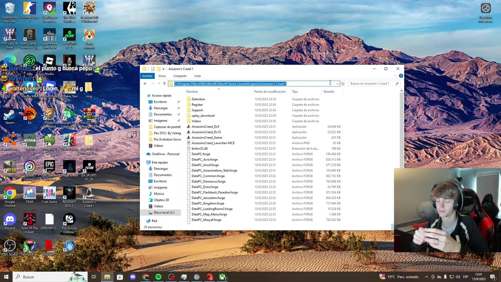
Task: Sort by Fecha de modificación column
Action: 271,92
